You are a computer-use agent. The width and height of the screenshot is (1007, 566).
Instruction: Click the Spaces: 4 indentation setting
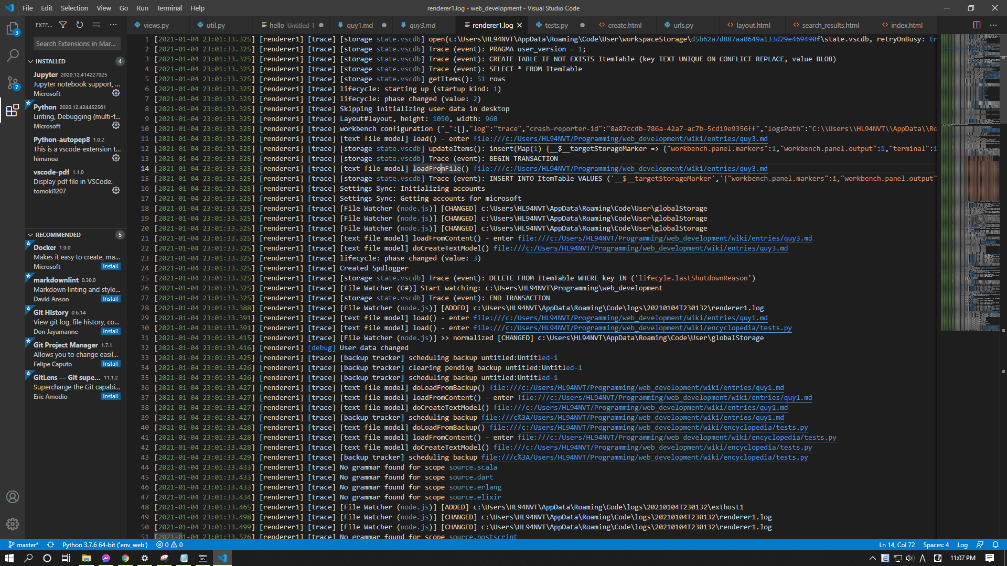coord(936,545)
